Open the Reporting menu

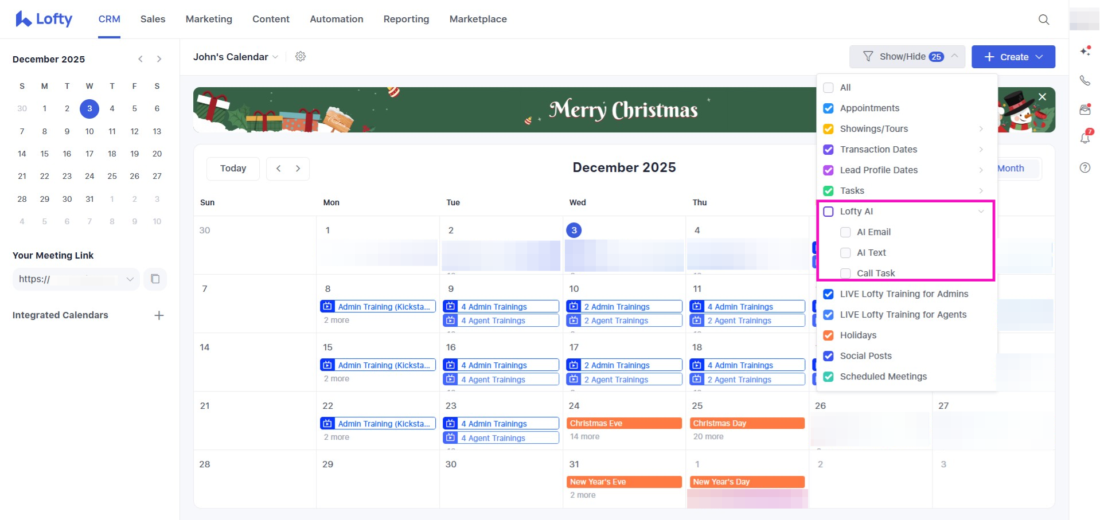point(406,19)
